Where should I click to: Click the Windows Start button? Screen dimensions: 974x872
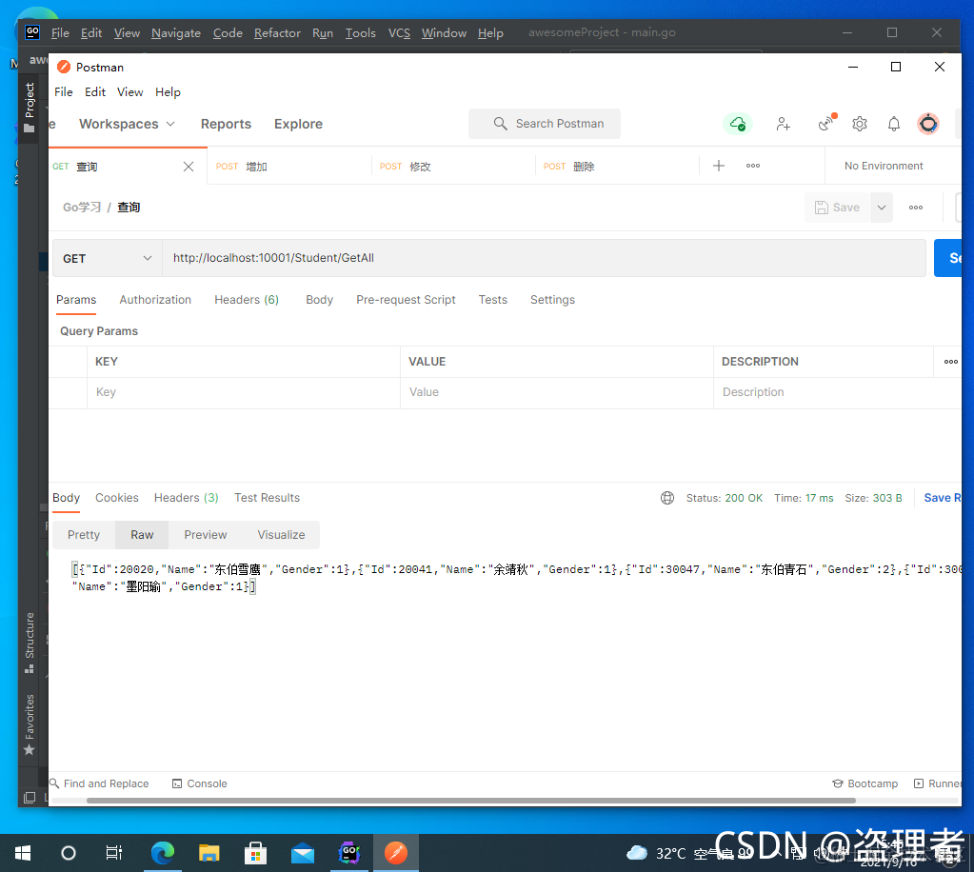(23, 853)
